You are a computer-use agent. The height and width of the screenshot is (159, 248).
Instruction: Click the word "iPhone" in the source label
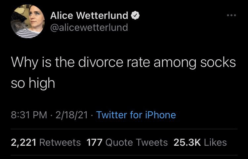point(160,115)
